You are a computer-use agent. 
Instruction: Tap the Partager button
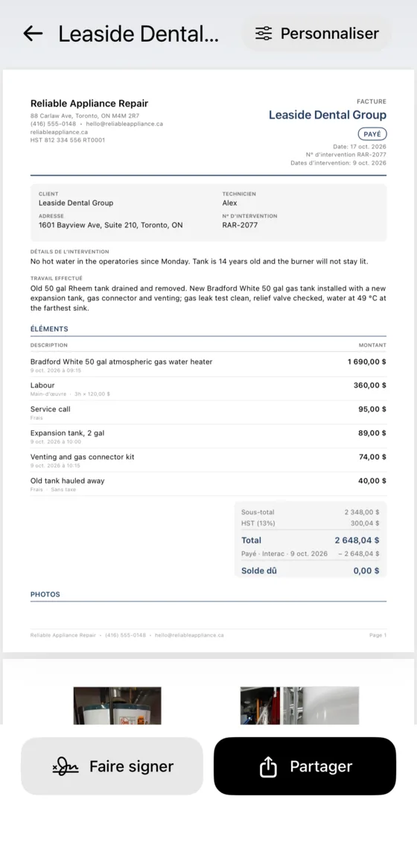click(x=305, y=766)
